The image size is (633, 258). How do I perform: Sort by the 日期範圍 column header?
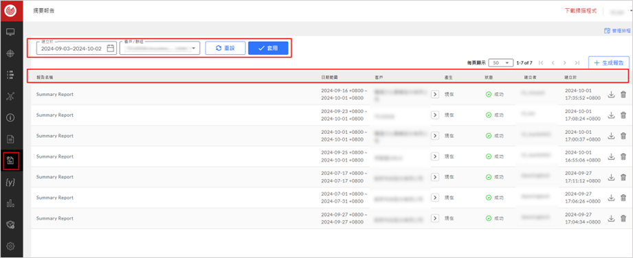pos(329,77)
